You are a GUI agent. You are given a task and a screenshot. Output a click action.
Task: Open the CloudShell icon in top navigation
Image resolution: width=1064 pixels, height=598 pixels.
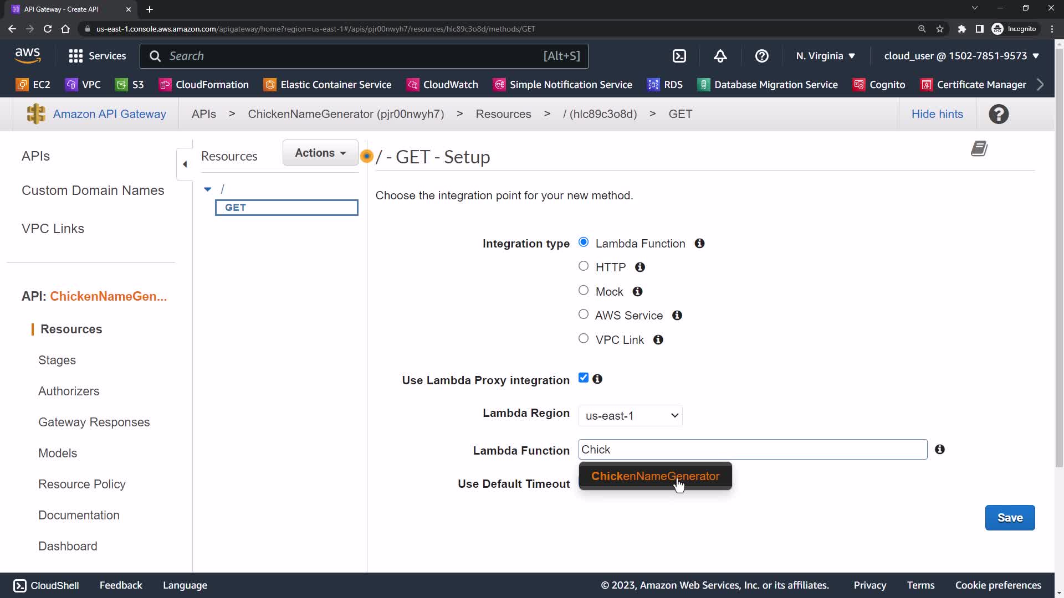(x=679, y=56)
